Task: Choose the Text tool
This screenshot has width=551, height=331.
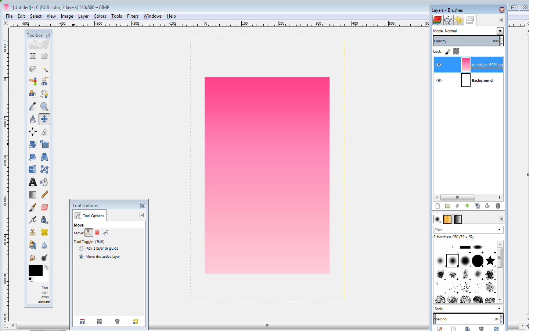Action: [x=33, y=182]
